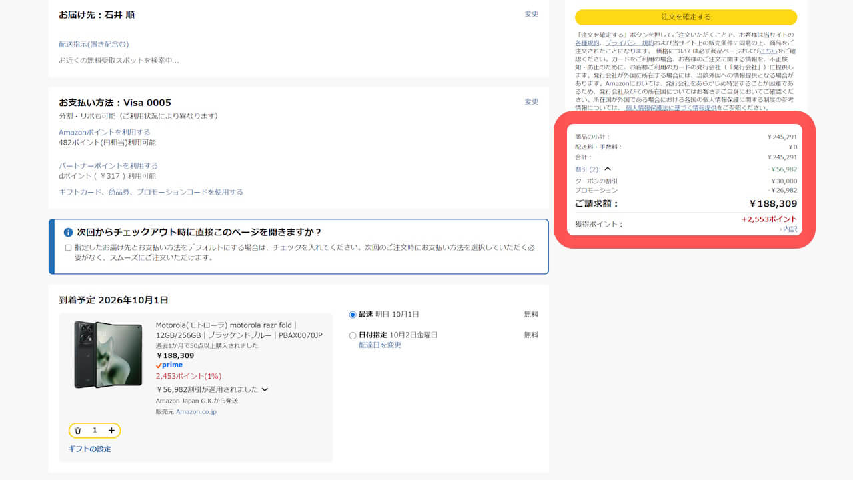Click the Motorola razr fold product title
This screenshot has width=853, height=480.
coord(239,330)
